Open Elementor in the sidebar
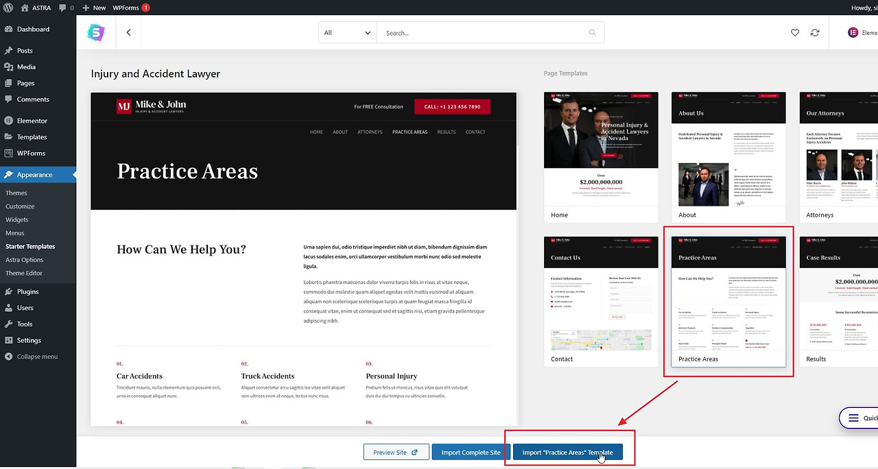Image resolution: width=878 pixels, height=469 pixels. pos(38,121)
